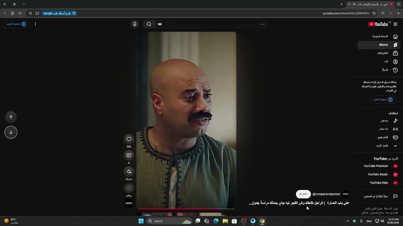Open Music in the Explore section
Screen dimensions: 403x226
pos(379,121)
